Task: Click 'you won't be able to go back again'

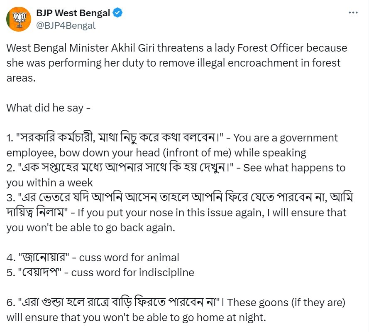Action: click(x=91, y=228)
